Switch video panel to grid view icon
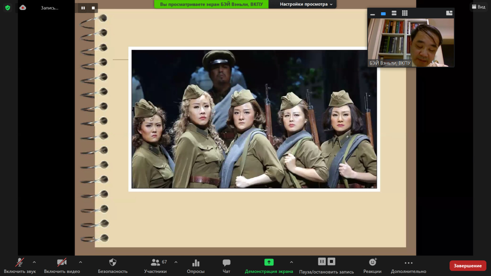The width and height of the screenshot is (491, 276). pyautogui.click(x=405, y=13)
